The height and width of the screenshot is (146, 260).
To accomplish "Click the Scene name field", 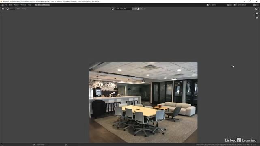I will point(219,5).
